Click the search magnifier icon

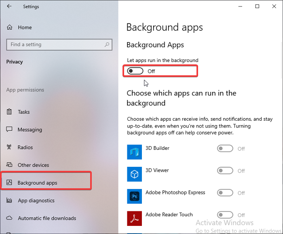[107, 45]
